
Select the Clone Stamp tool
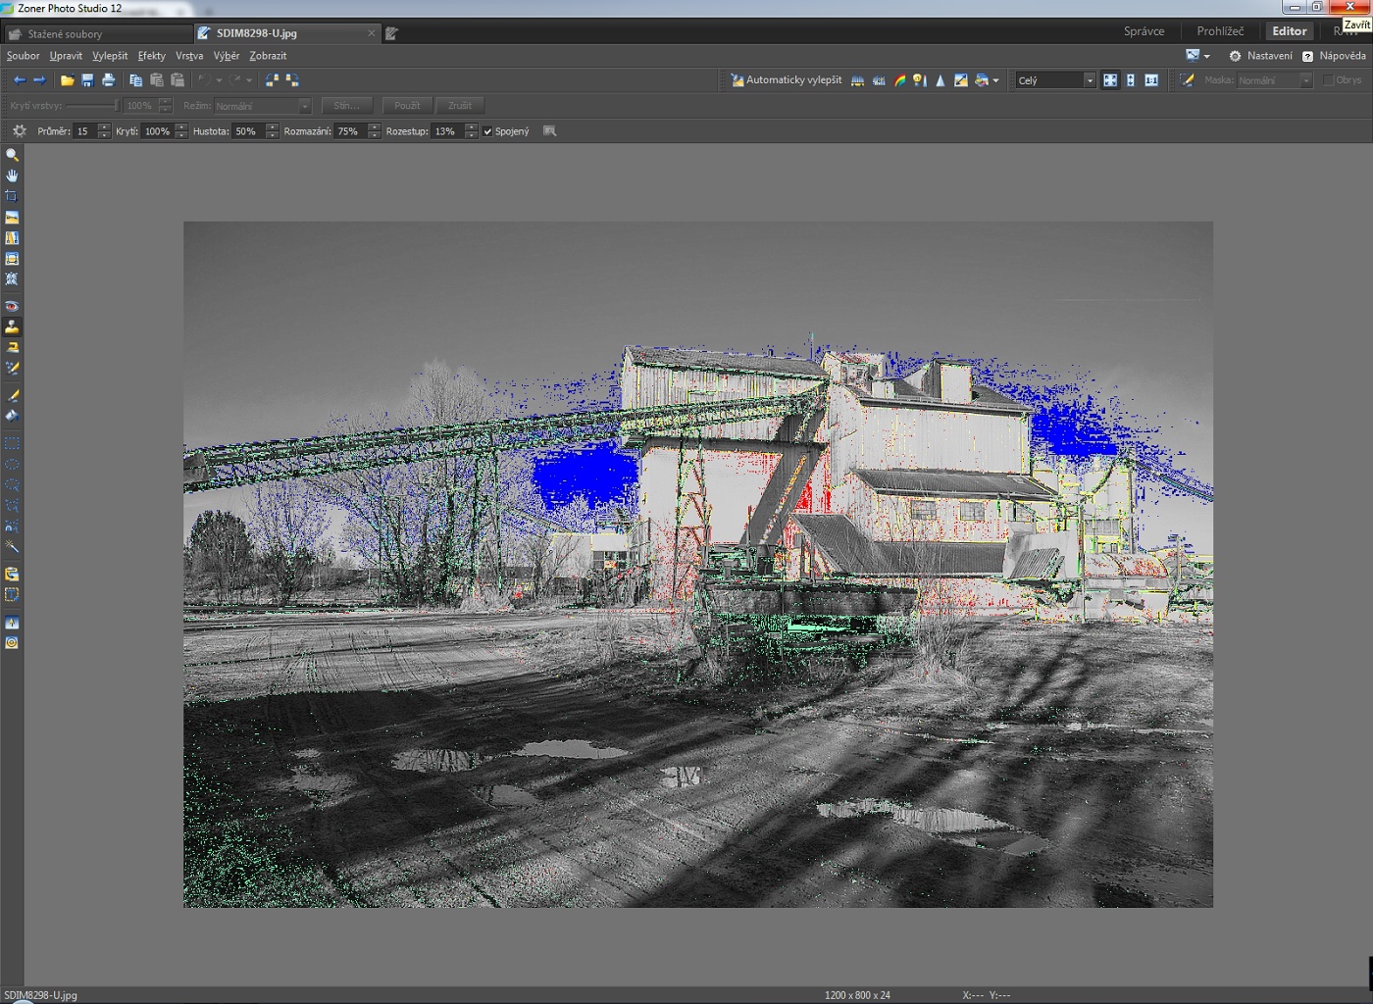tap(12, 327)
